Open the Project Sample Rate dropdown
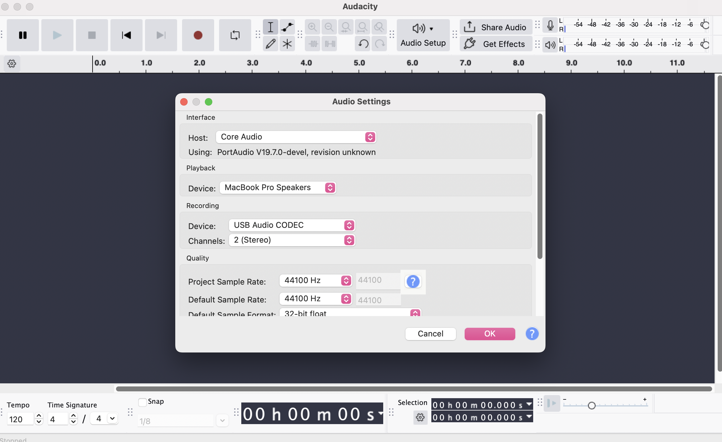 (315, 280)
